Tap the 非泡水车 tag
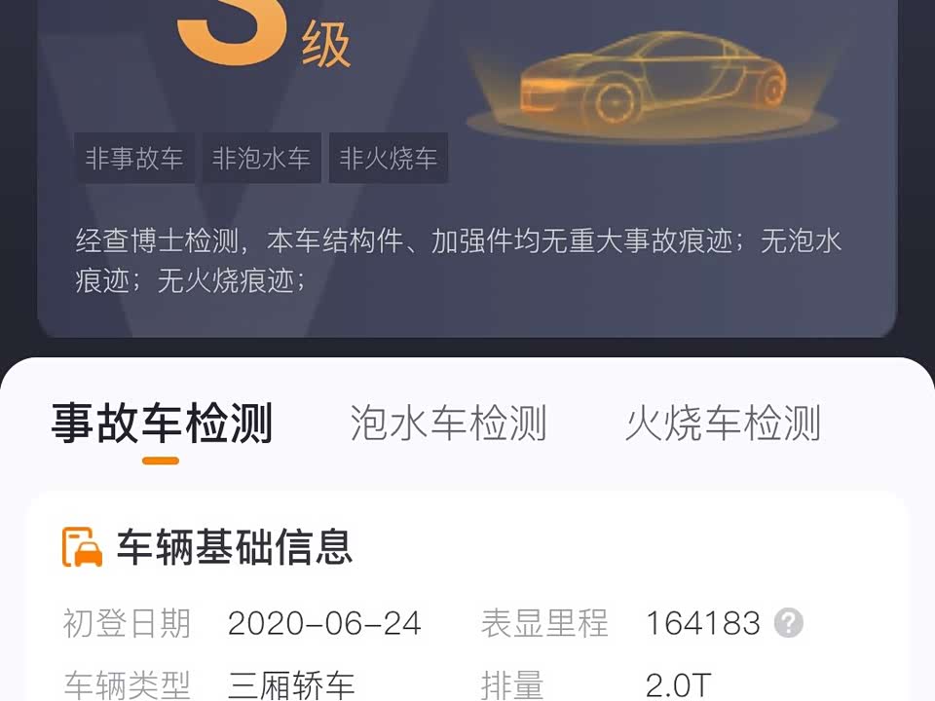This screenshot has height=701, width=935. click(x=261, y=159)
